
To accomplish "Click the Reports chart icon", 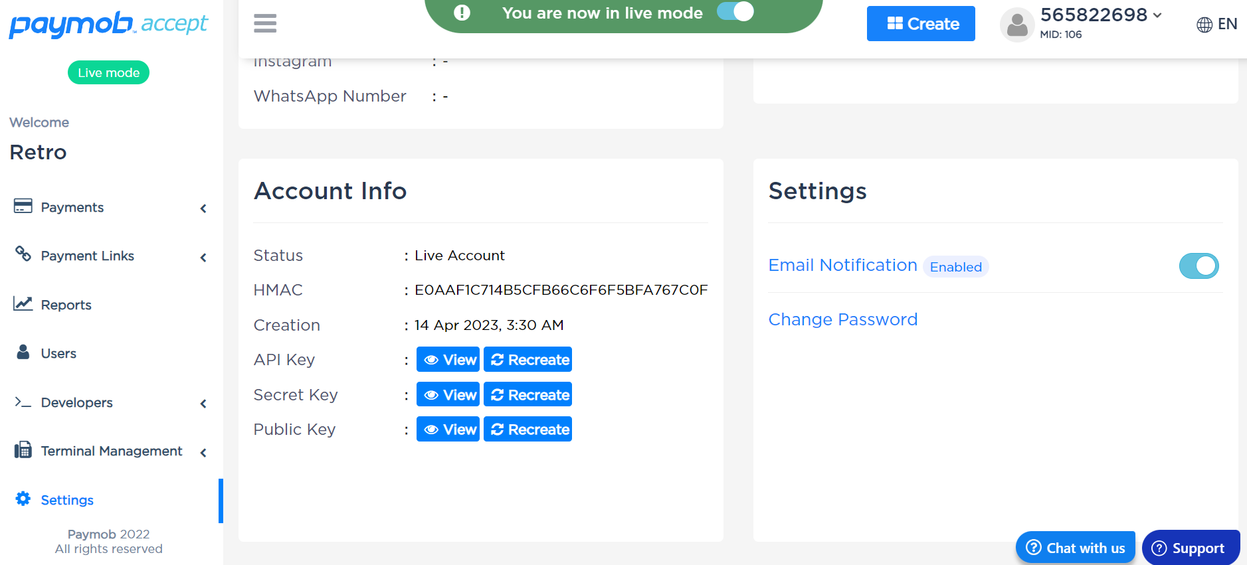I will 23,303.
